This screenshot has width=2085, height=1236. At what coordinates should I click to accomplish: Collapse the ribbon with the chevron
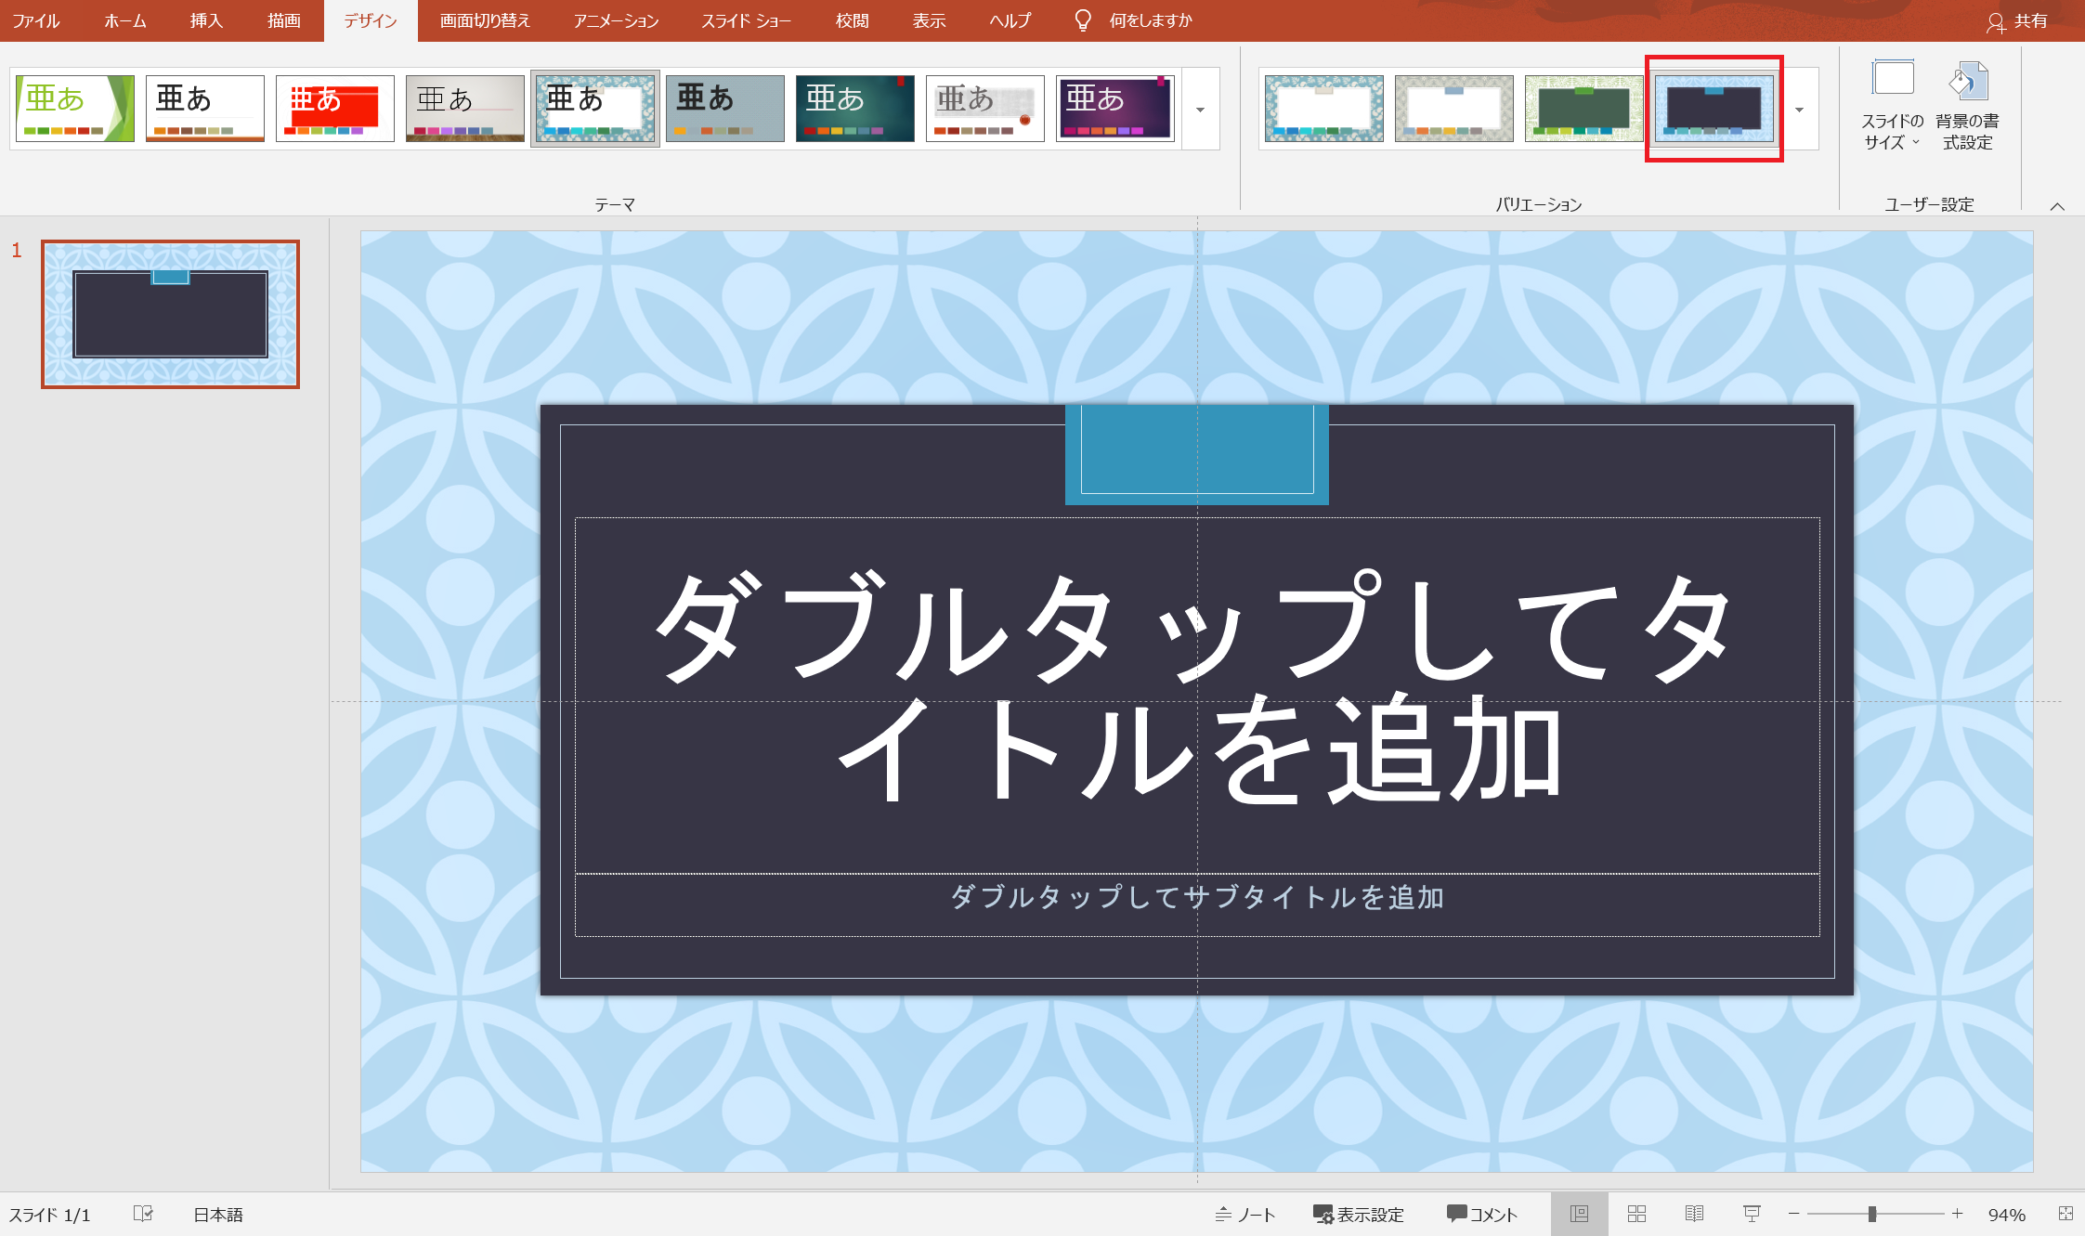2057,206
